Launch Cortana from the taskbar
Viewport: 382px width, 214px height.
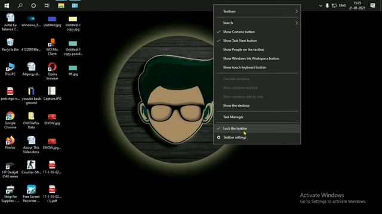33,5
